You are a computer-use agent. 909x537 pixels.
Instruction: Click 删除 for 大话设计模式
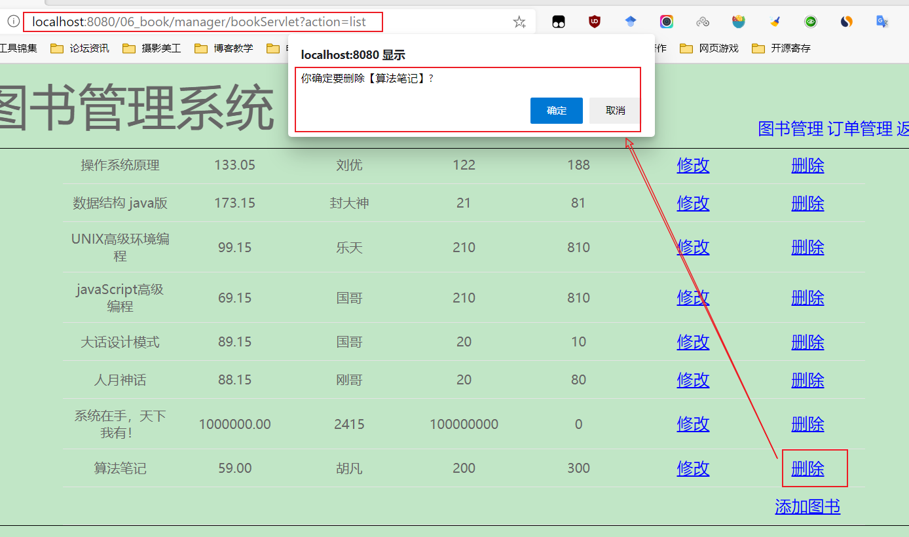[807, 342]
